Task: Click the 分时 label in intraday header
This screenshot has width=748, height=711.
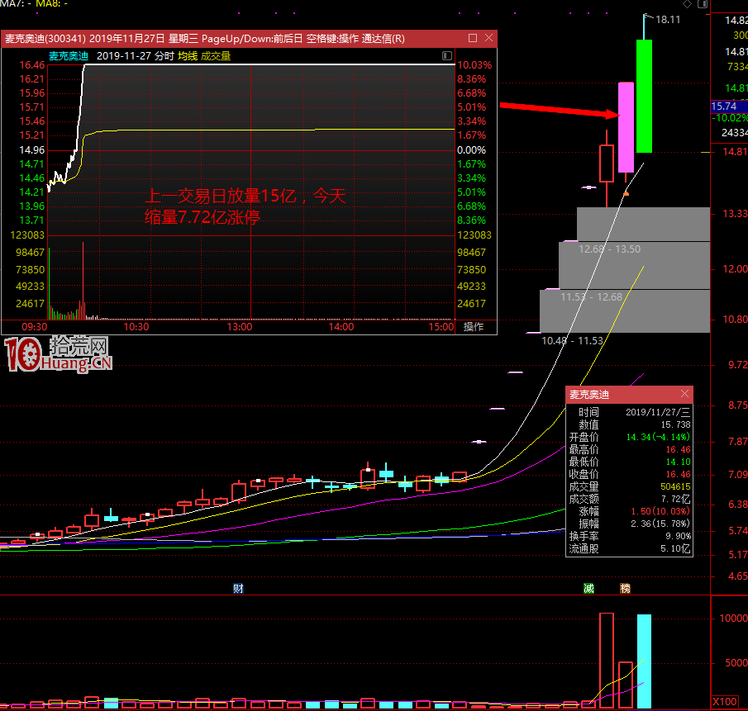Action: (x=164, y=56)
